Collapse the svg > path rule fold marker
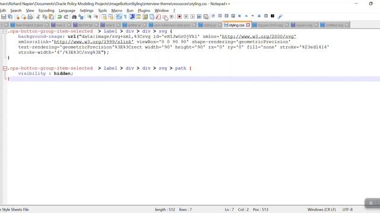 (5, 69)
